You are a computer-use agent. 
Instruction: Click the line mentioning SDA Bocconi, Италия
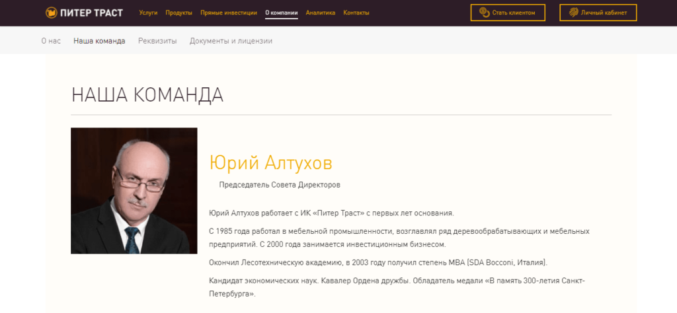pyautogui.click(x=378, y=262)
